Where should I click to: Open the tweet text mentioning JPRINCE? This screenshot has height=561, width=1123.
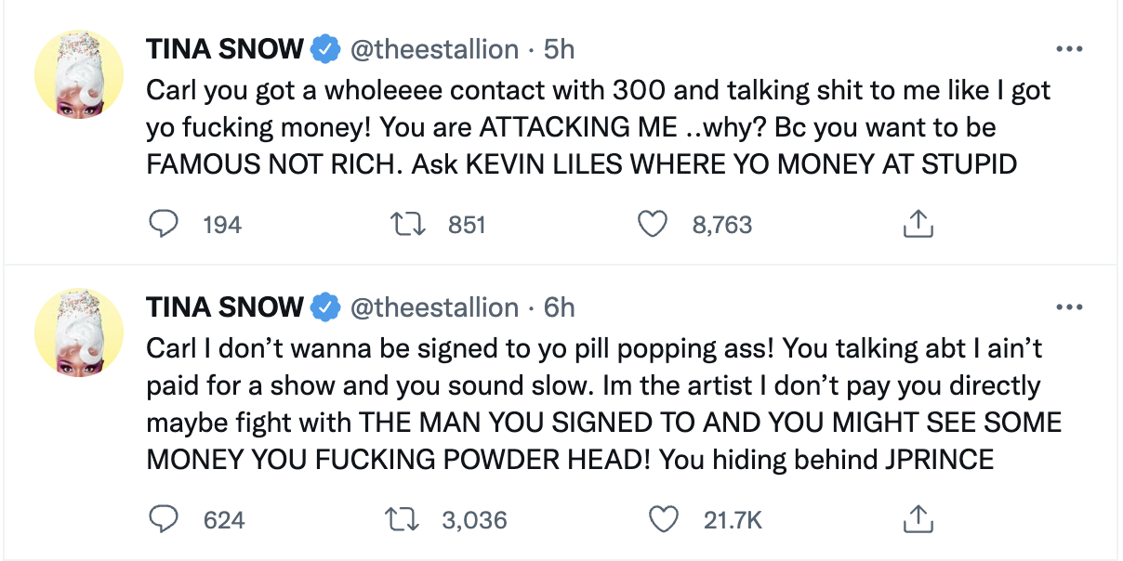click(604, 403)
